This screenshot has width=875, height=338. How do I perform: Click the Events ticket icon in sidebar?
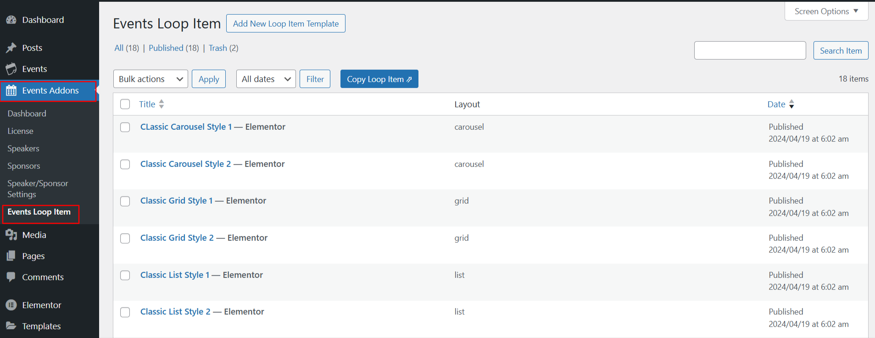(x=11, y=69)
